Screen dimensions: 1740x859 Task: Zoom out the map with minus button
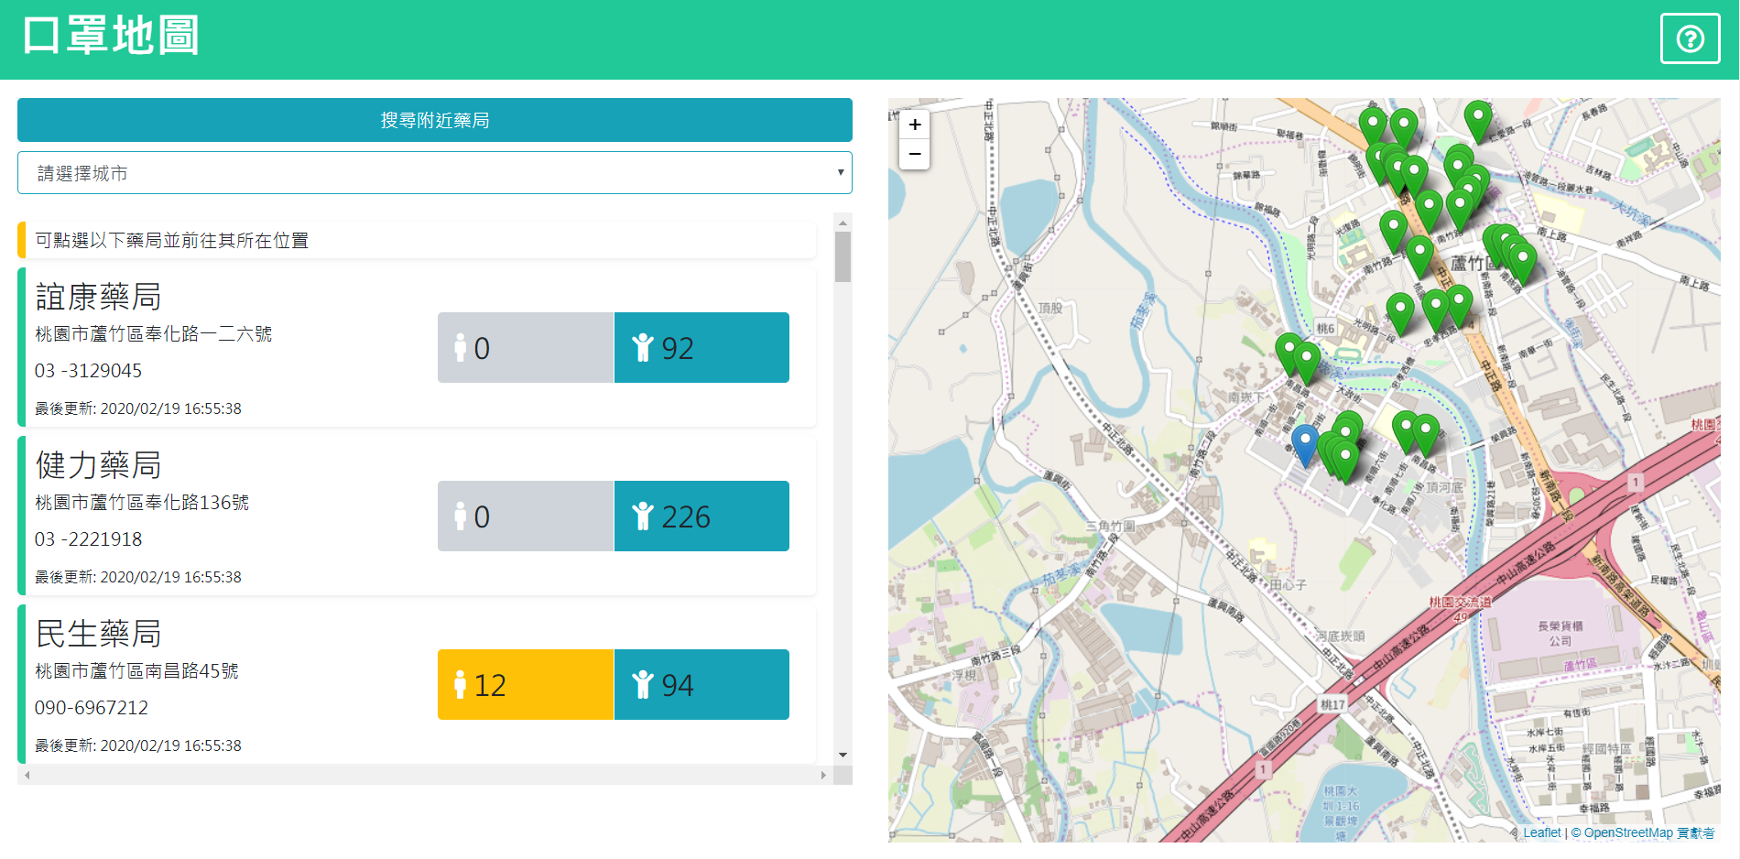[x=914, y=155]
